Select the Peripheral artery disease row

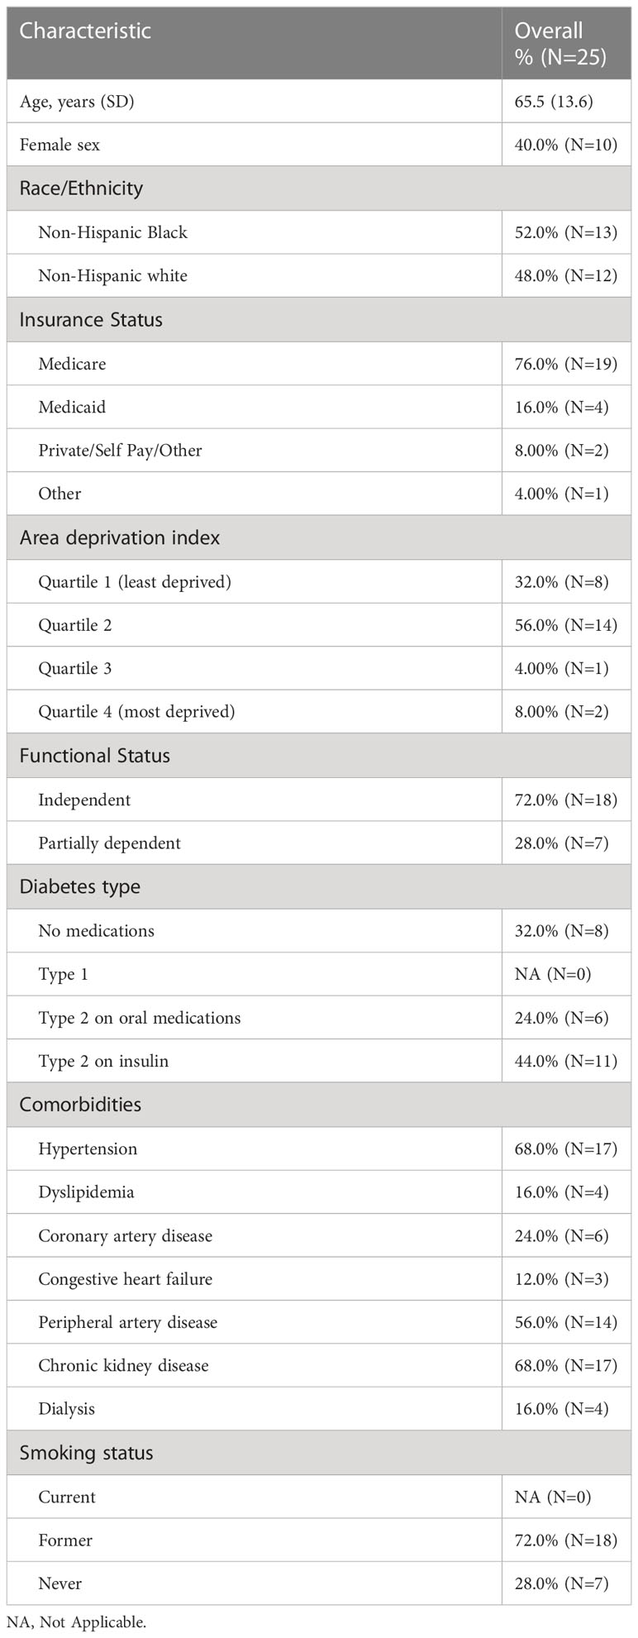[319, 1322]
